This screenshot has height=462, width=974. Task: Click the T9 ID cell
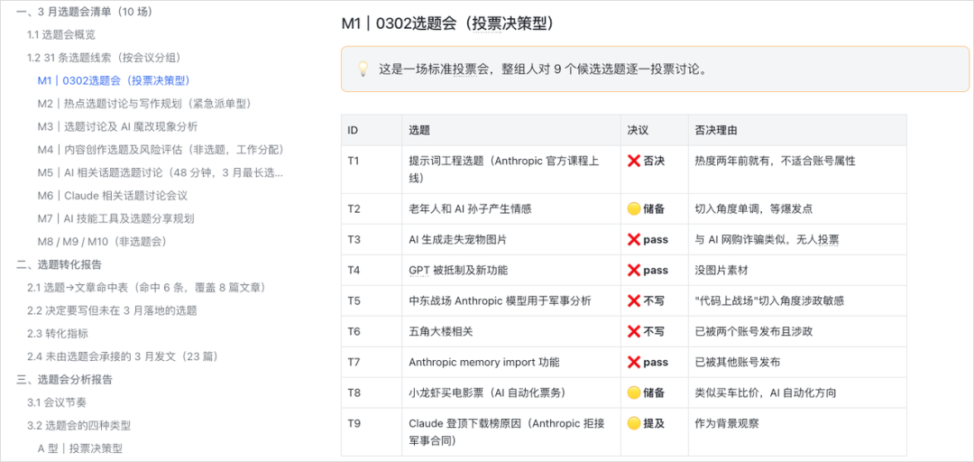pyautogui.click(x=372, y=432)
